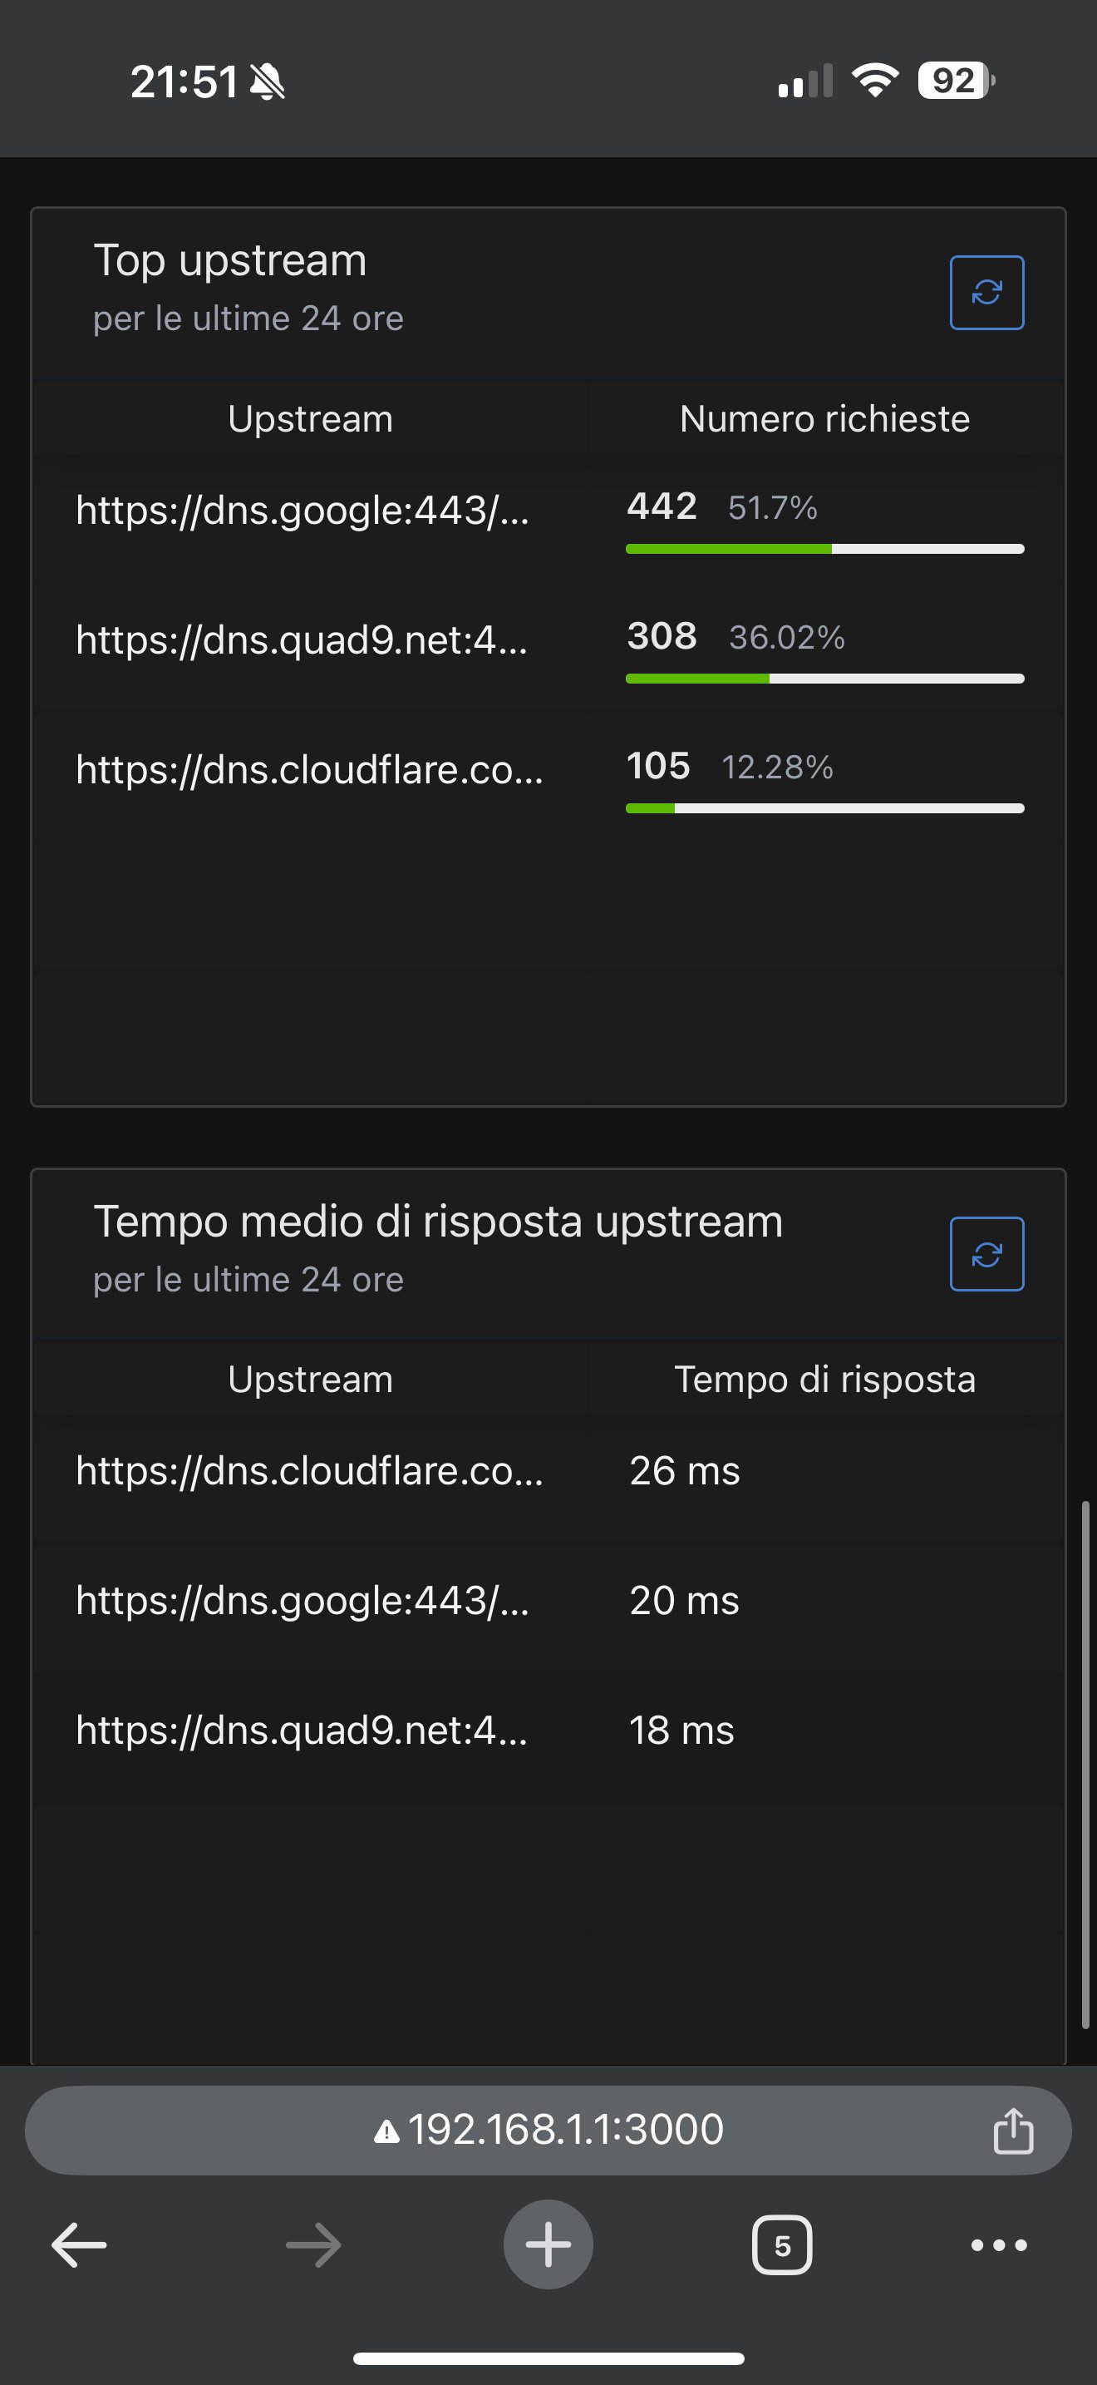Refresh the Top upstream statistics
Image resolution: width=1097 pixels, height=2385 pixels.
(x=986, y=293)
